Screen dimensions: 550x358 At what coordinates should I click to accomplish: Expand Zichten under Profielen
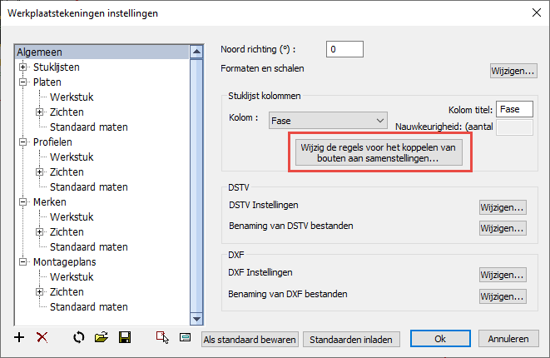[x=40, y=172]
